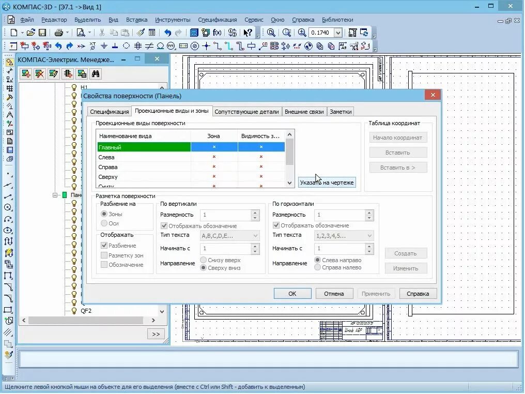Select the Geometry tool icon in the left sidebar

(x=9, y=62)
